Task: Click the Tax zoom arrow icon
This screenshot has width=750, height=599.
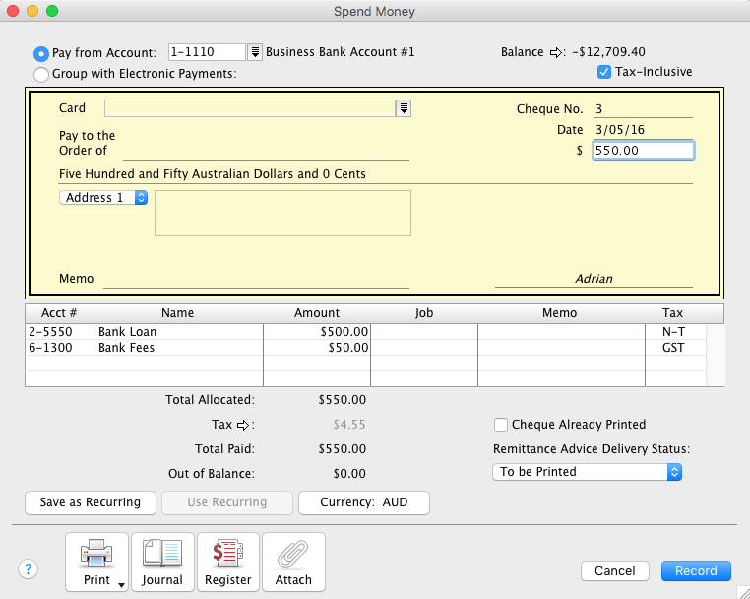Action: [246, 425]
